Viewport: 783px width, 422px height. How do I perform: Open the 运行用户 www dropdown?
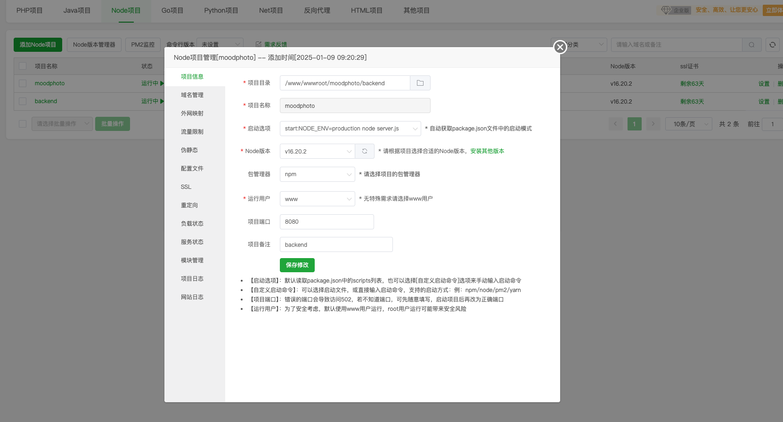click(x=318, y=199)
